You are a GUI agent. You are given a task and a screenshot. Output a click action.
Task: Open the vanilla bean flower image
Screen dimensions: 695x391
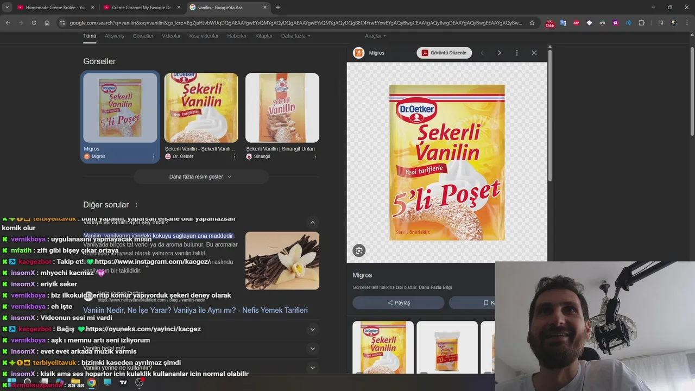tap(282, 261)
